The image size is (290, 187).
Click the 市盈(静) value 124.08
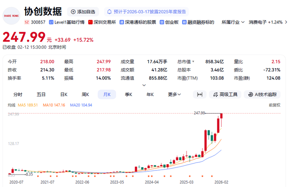tap(273, 78)
